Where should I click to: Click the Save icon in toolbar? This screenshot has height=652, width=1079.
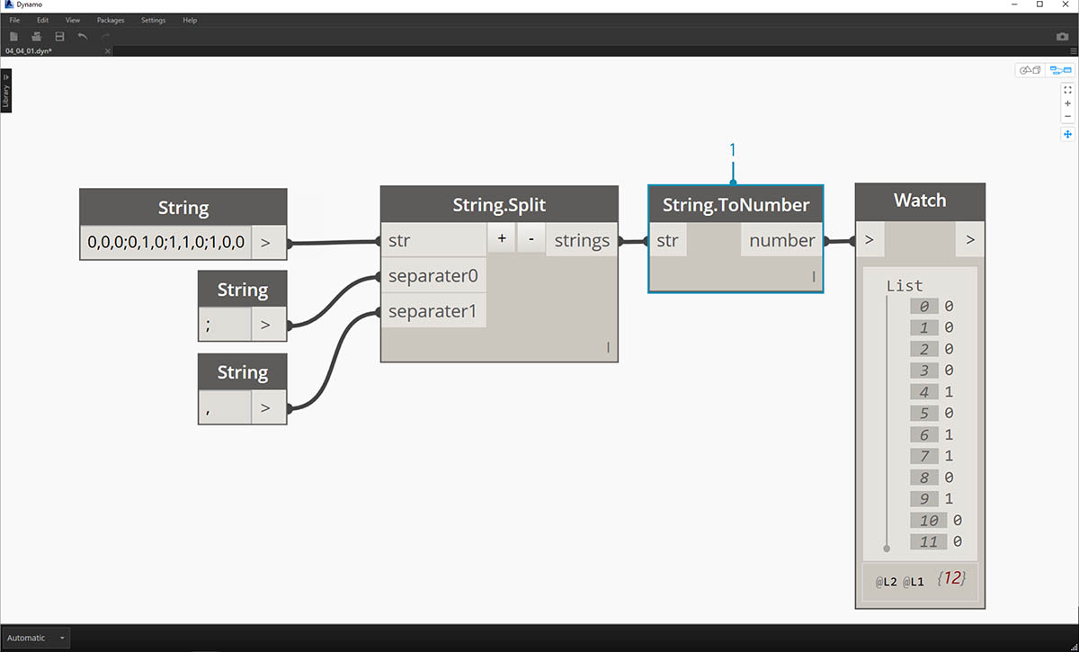coord(59,37)
